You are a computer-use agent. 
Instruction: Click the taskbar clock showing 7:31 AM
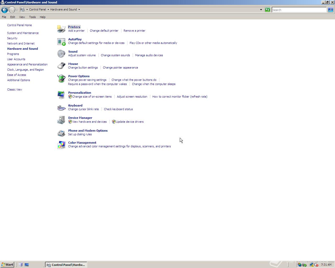[326, 265]
